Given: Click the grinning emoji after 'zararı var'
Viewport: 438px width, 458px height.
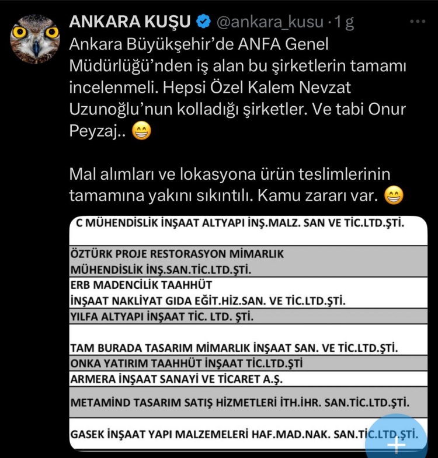Looking at the screenshot, I should 394,195.
